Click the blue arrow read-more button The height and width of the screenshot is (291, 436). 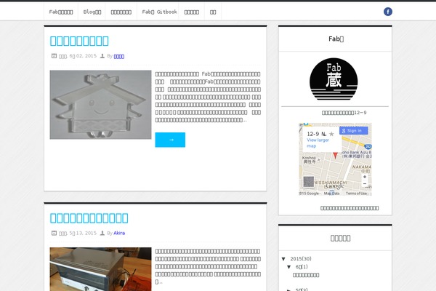170,140
